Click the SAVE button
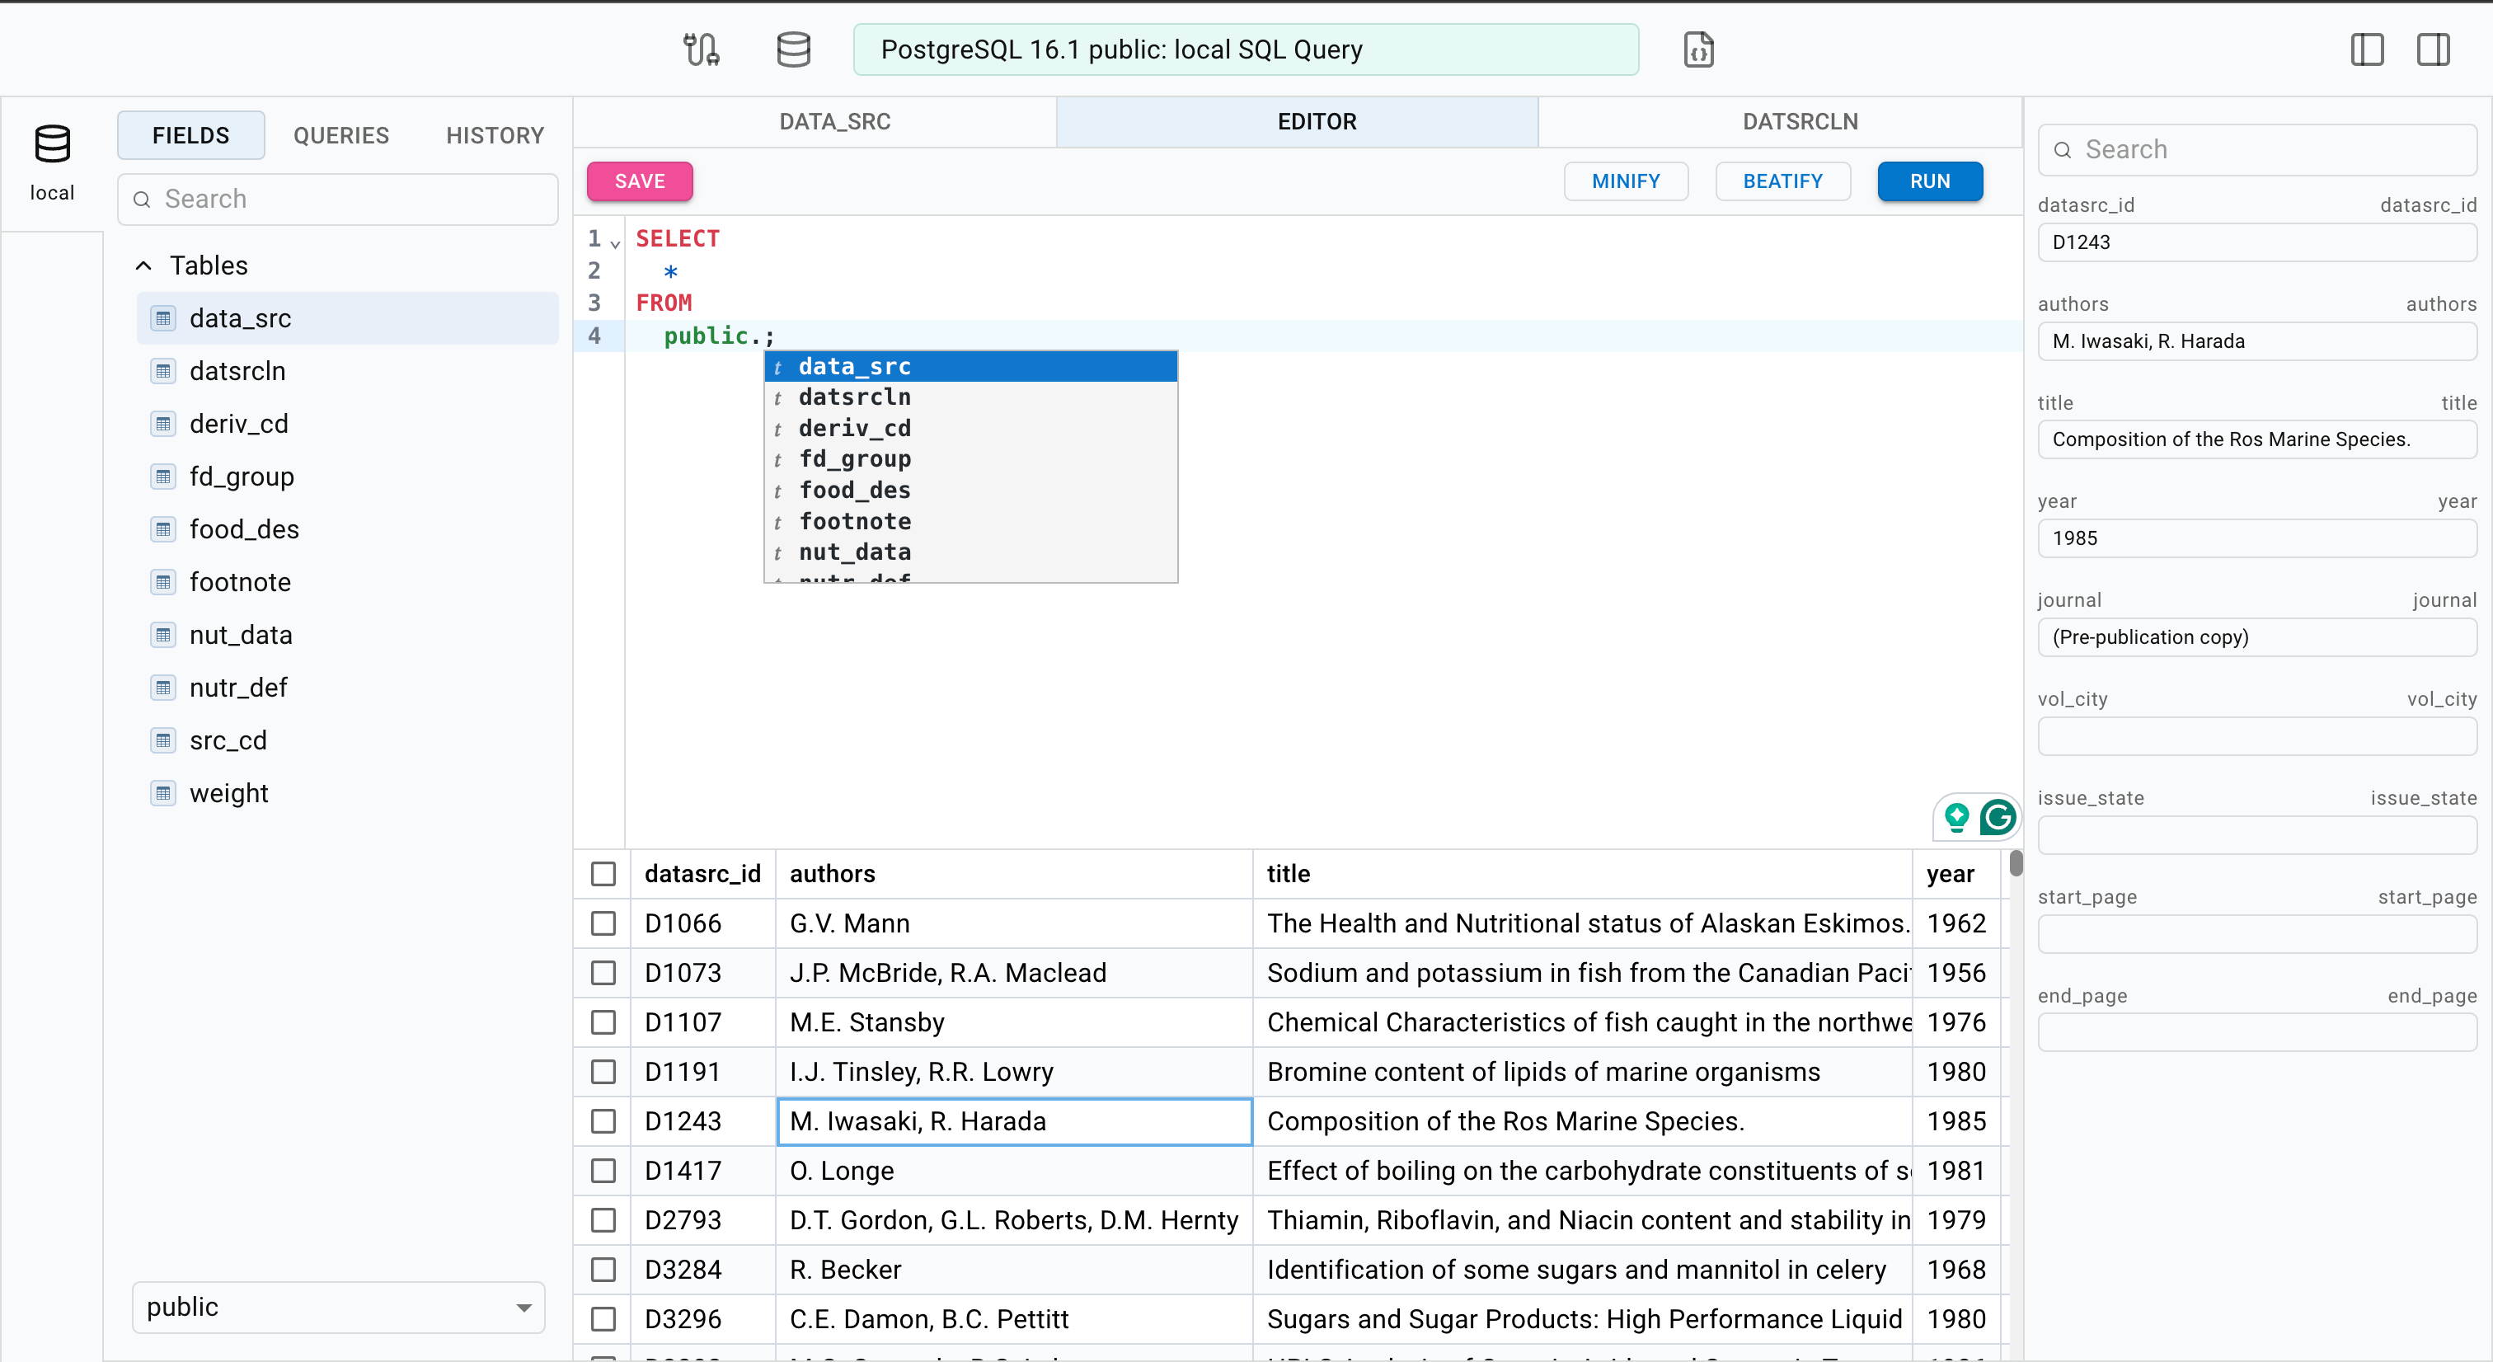Viewport: 2493px width, 1362px height. [x=640, y=181]
